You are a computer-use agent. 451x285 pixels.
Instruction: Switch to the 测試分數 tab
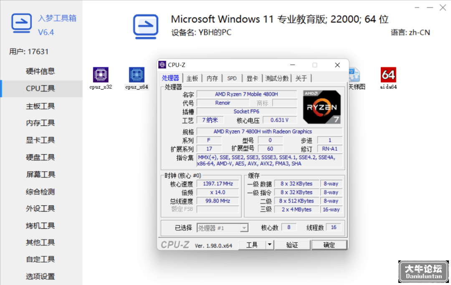click(277, 78)
